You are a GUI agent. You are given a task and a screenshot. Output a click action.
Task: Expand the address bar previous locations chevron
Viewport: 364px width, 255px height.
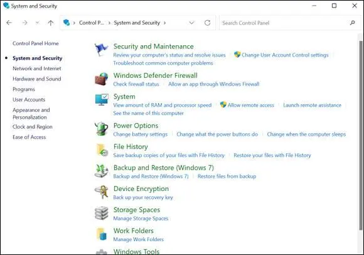[191, 23]
